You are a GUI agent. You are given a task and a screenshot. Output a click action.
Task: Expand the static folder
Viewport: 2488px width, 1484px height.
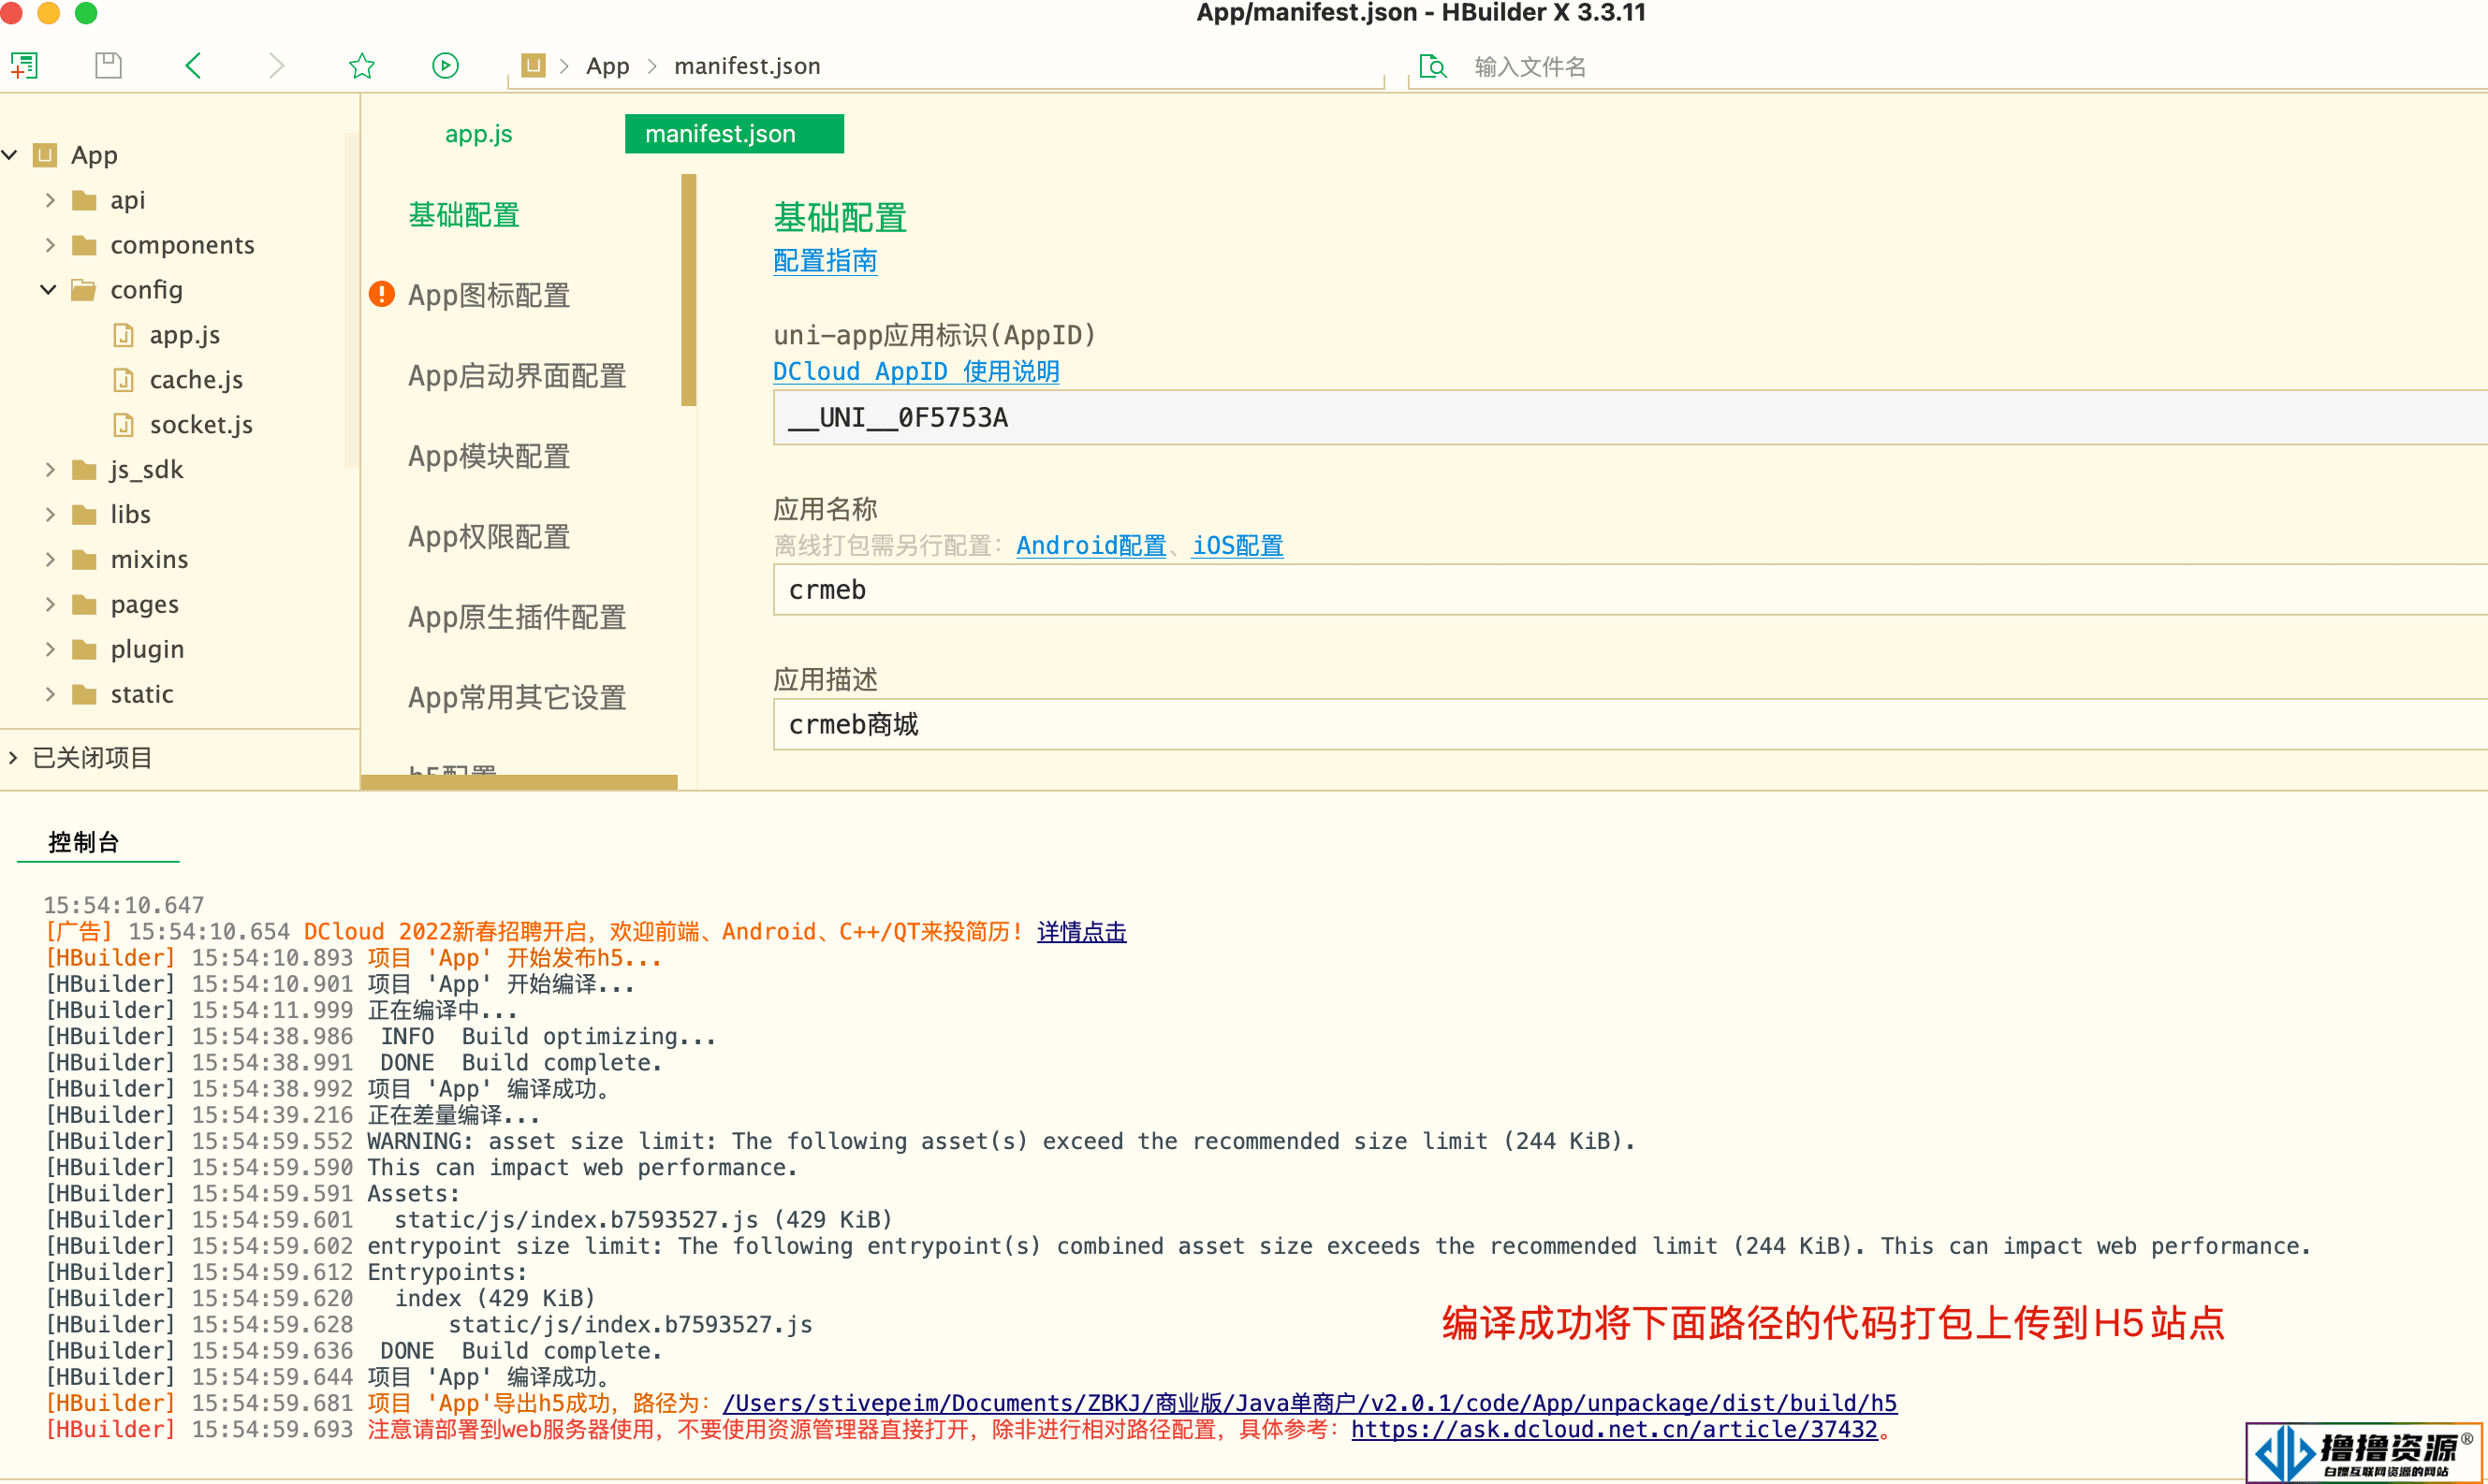click(x=50, y=695)
